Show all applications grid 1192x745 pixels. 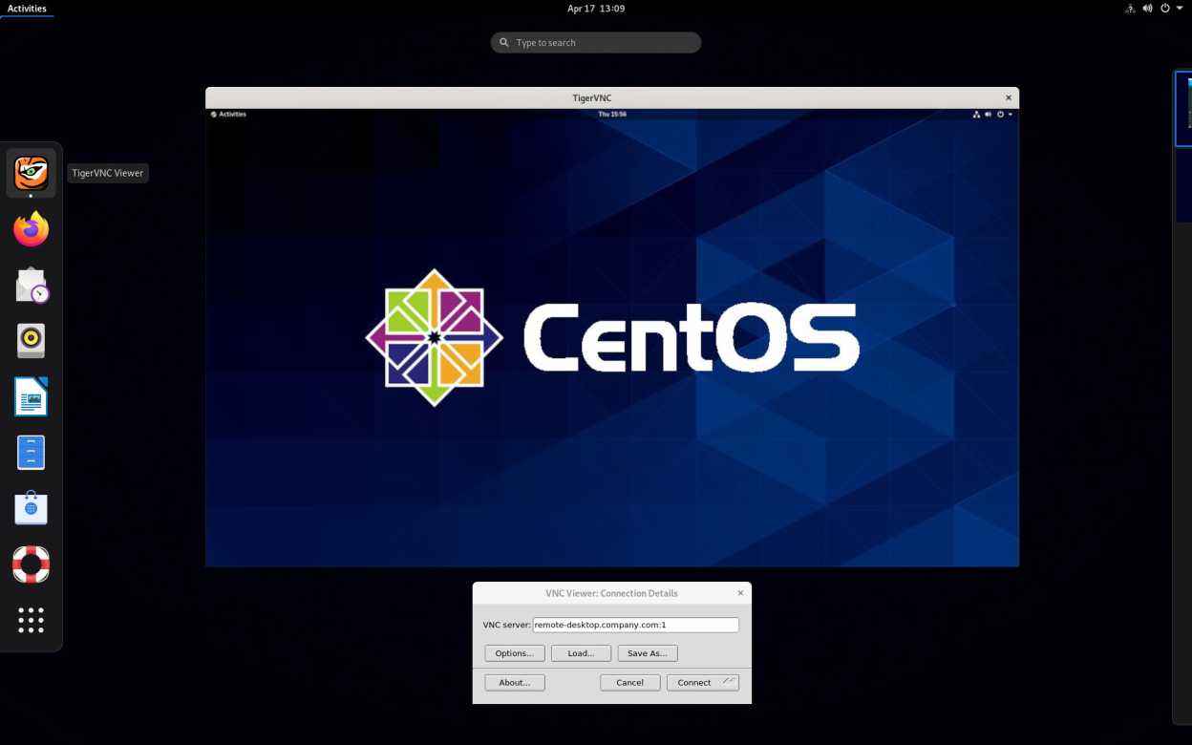[31, 620]
